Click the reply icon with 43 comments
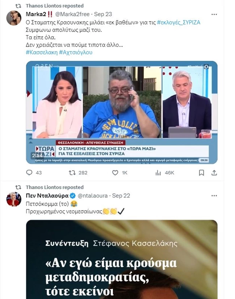Image resolution: width=235 pixels, height=299 pixels. pos(29,173)
